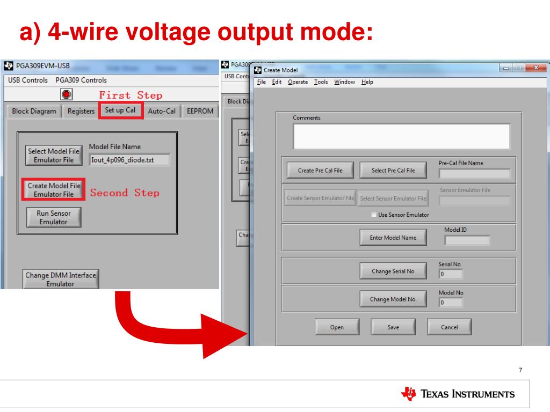This screenshot has height=412, width=550.
Task: Minimize the Create Model window
Action: [x=506, y=68]
